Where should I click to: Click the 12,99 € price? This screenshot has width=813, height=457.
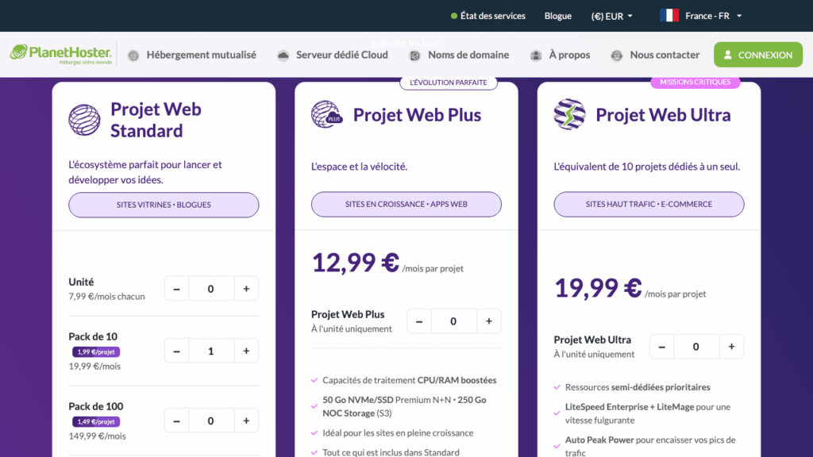356,262
